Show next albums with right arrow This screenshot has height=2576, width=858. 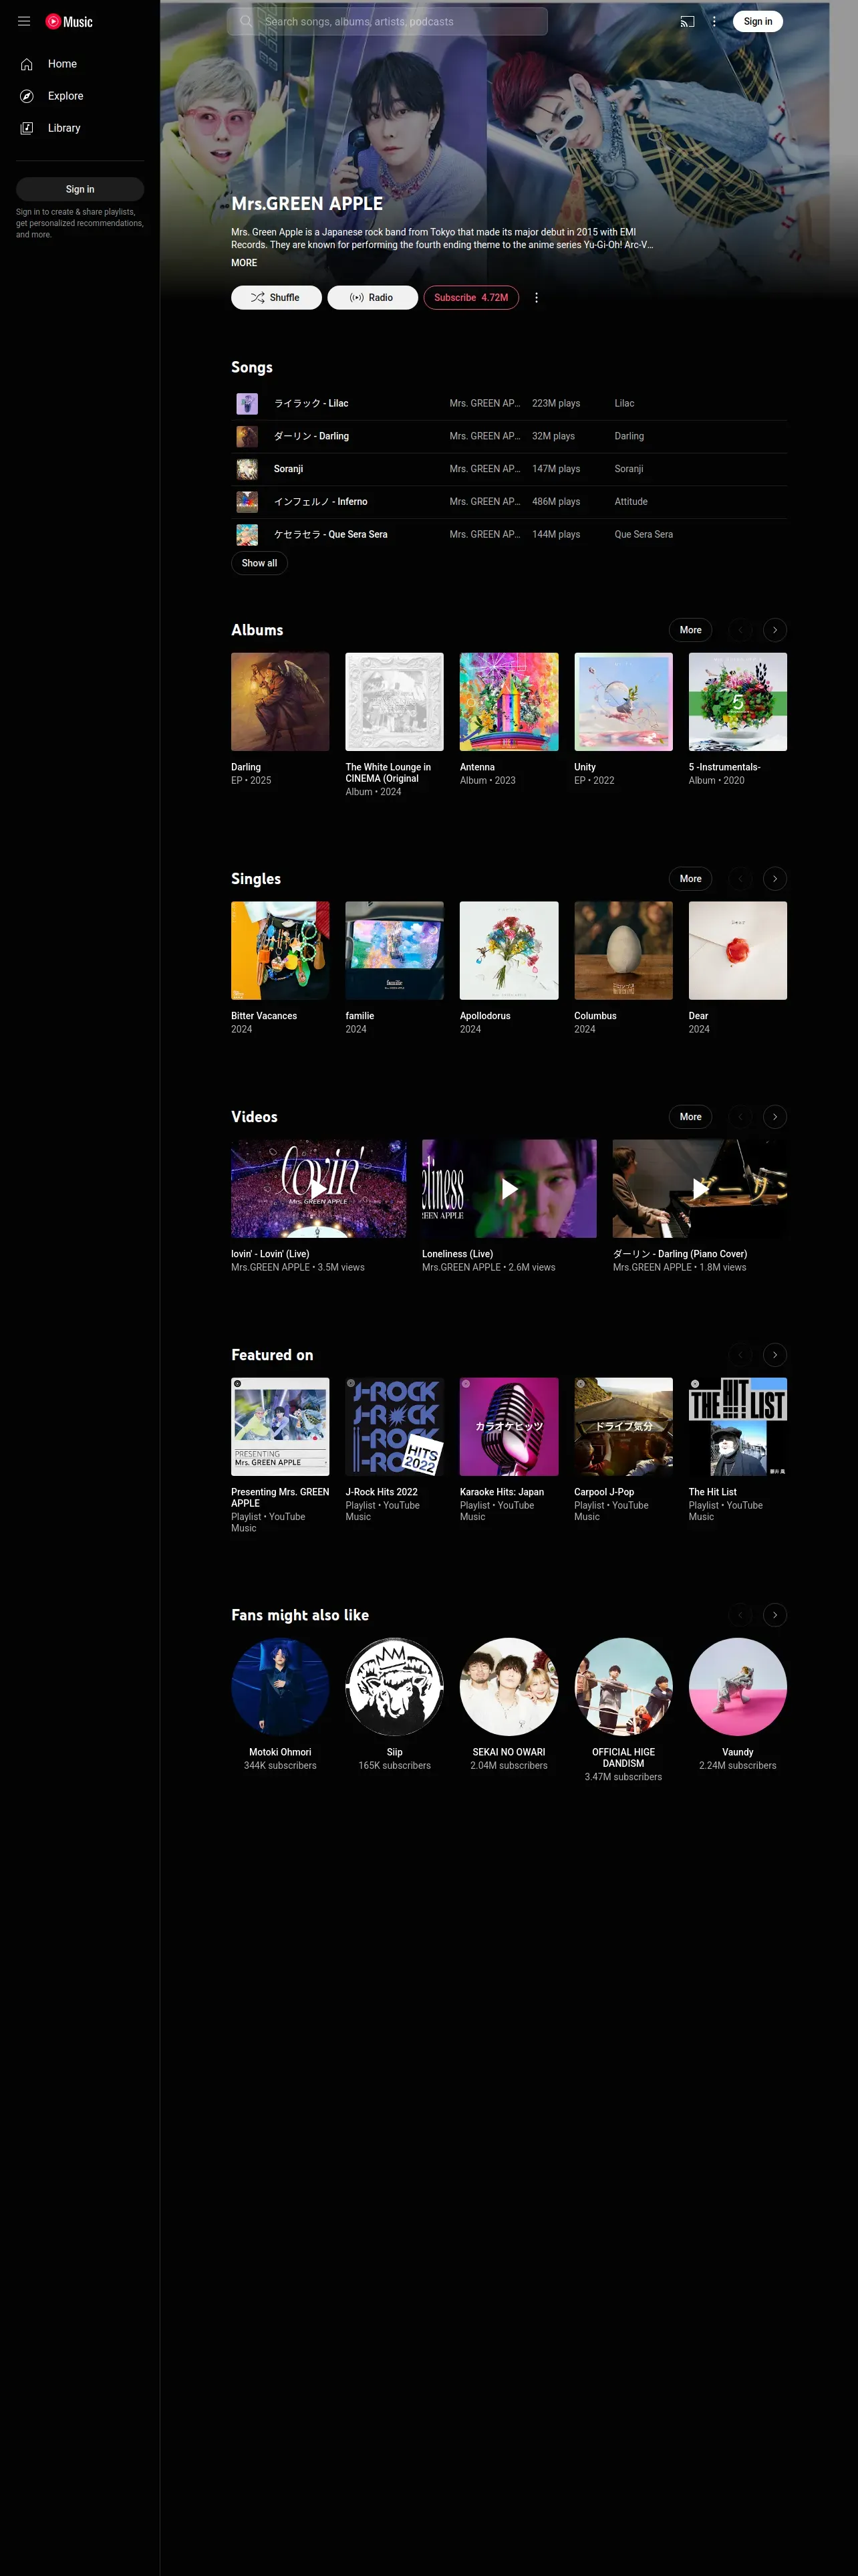pos(775,630)
